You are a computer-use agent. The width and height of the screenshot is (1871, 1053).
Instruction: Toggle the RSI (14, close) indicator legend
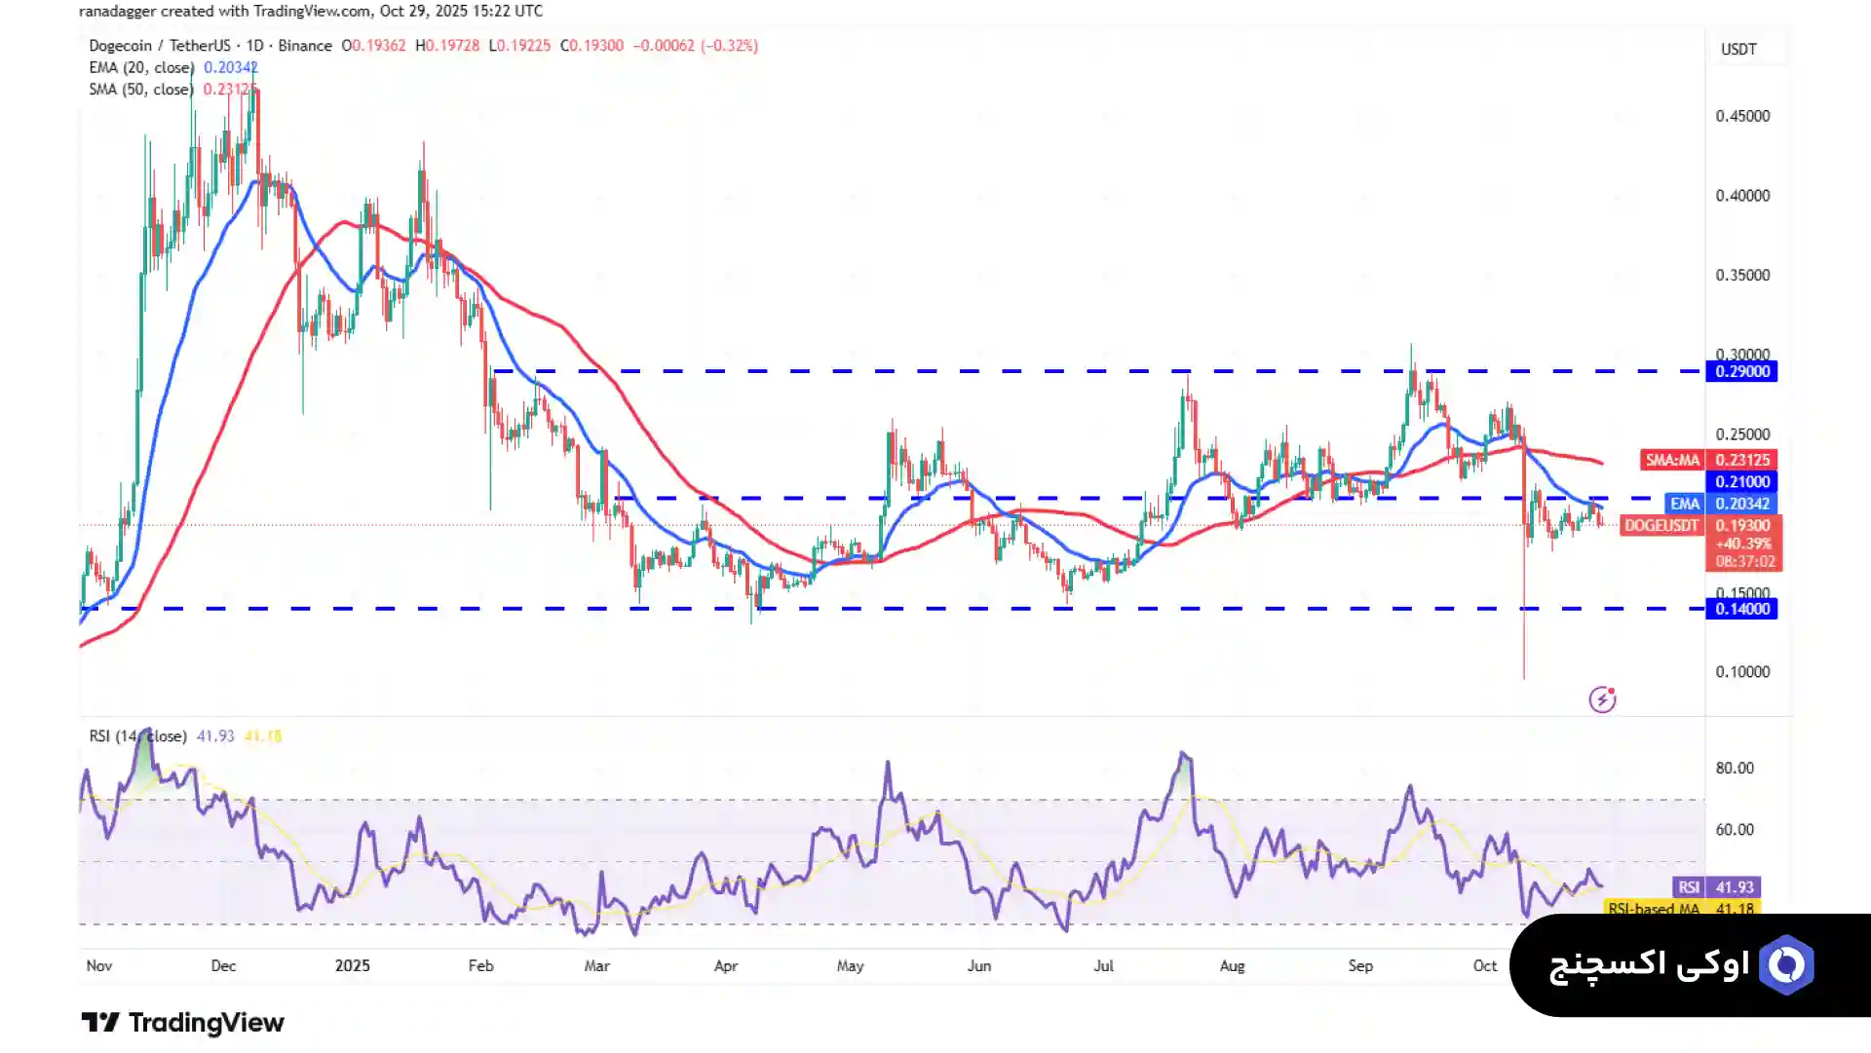[137, 736]
